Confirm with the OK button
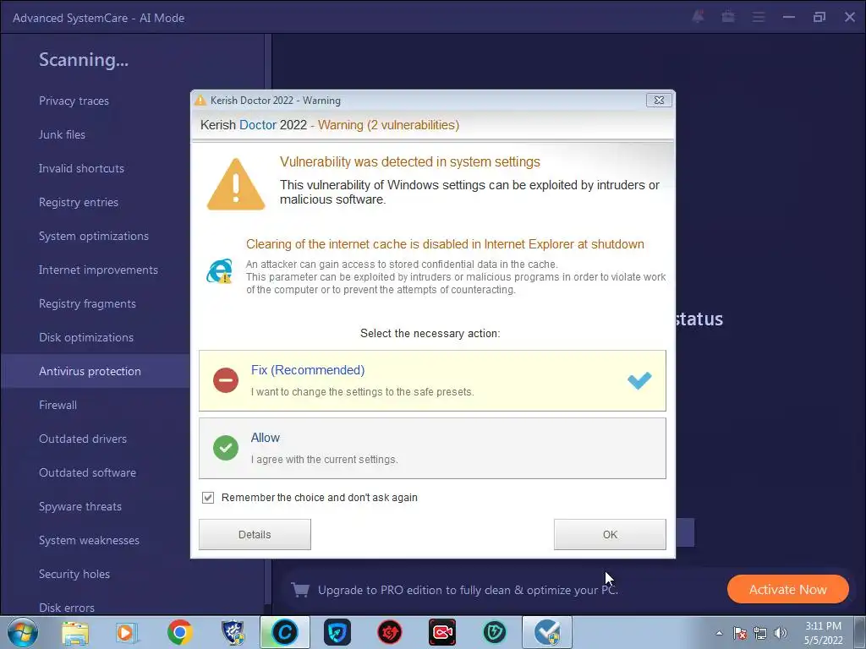 tap(610, 534)
